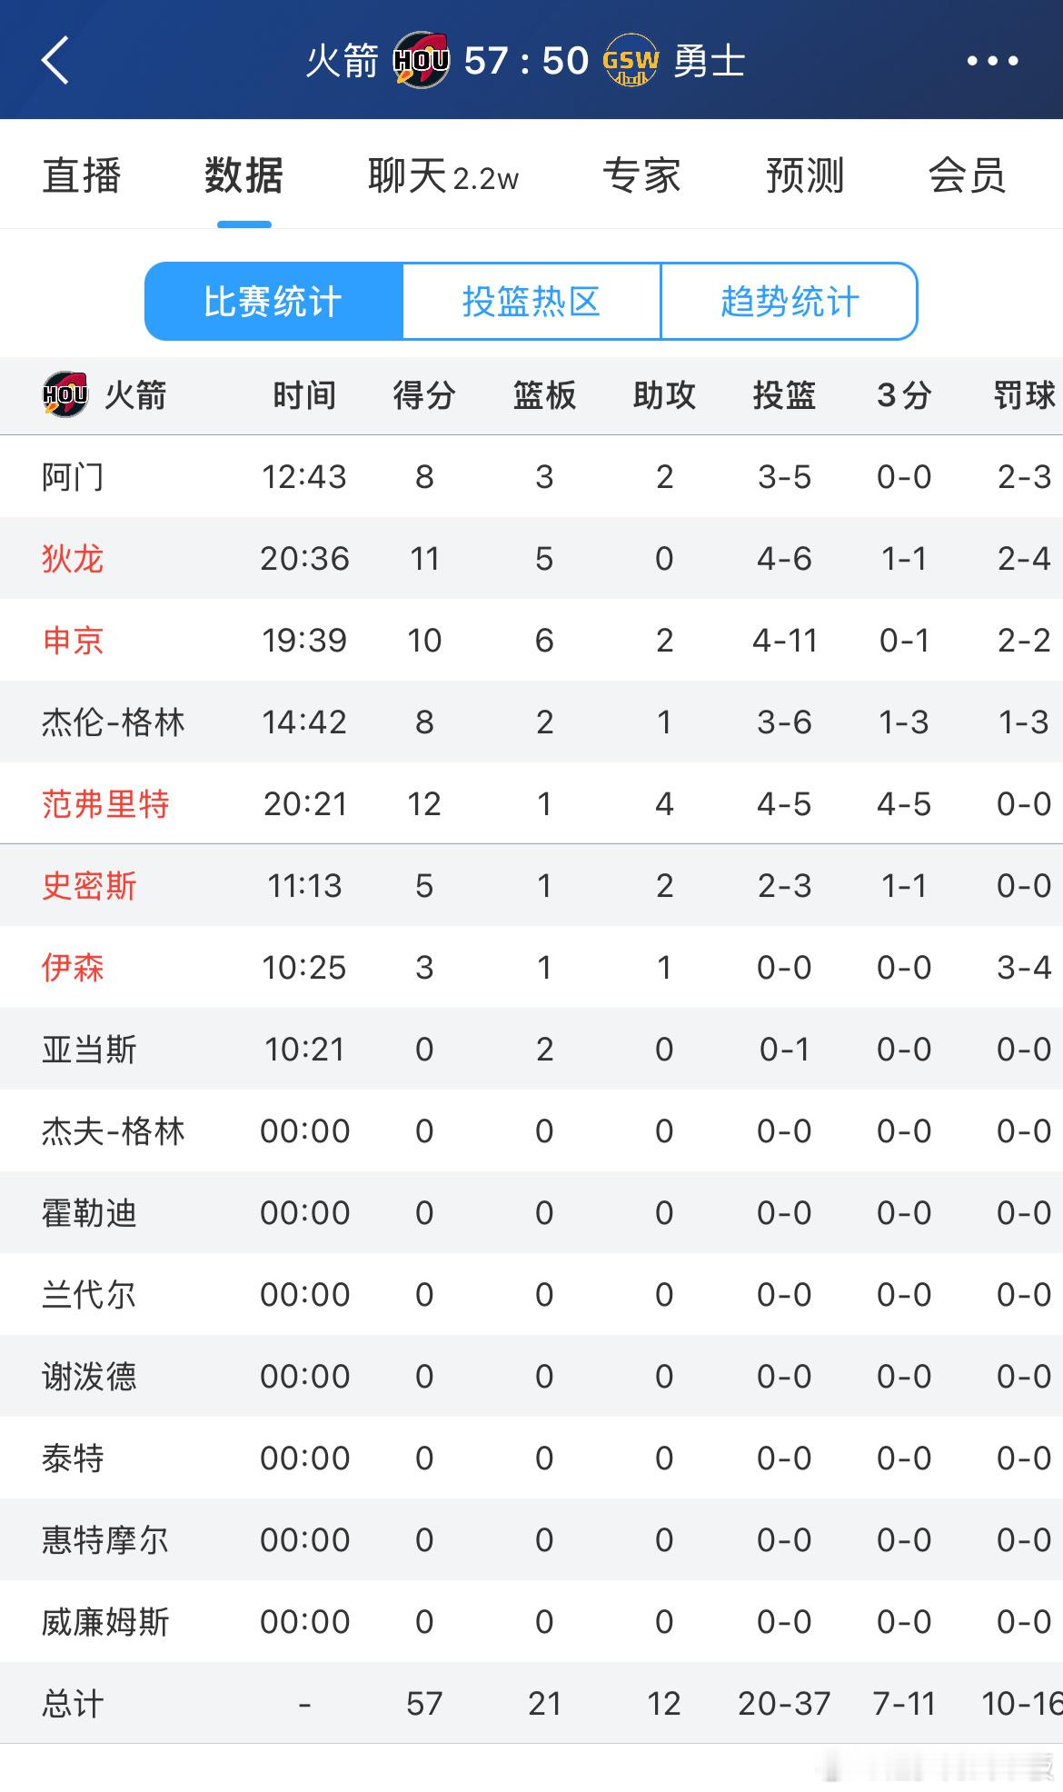Tap player name 范弗里特

pos(105,804)
